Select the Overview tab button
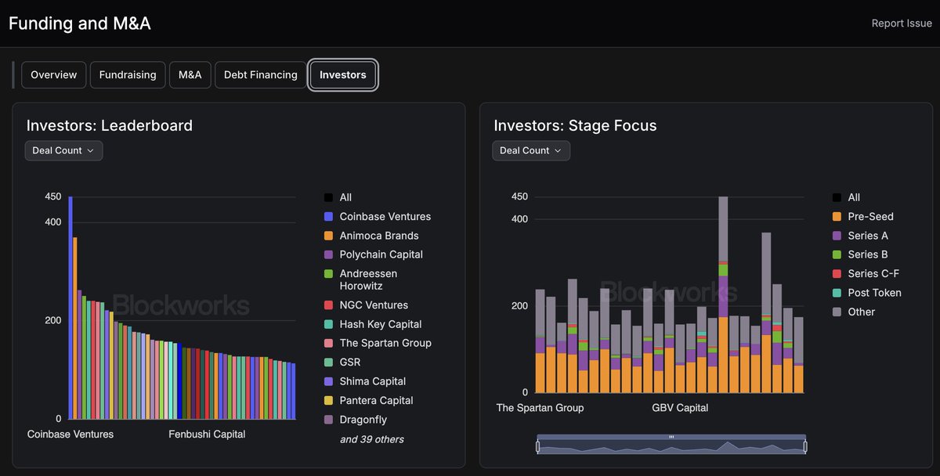The height and width of the screenshot is (476, 940). coord(54,75)
